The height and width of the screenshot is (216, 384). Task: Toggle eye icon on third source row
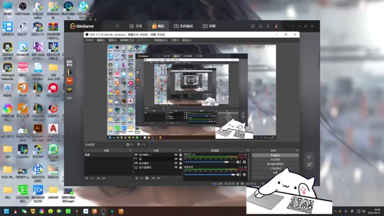(176, 163)
